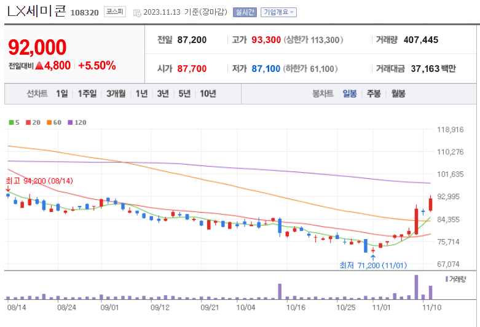Switch to 일봉 candle chart
Viewport: 480px width, 327px height.
[350, 93]
